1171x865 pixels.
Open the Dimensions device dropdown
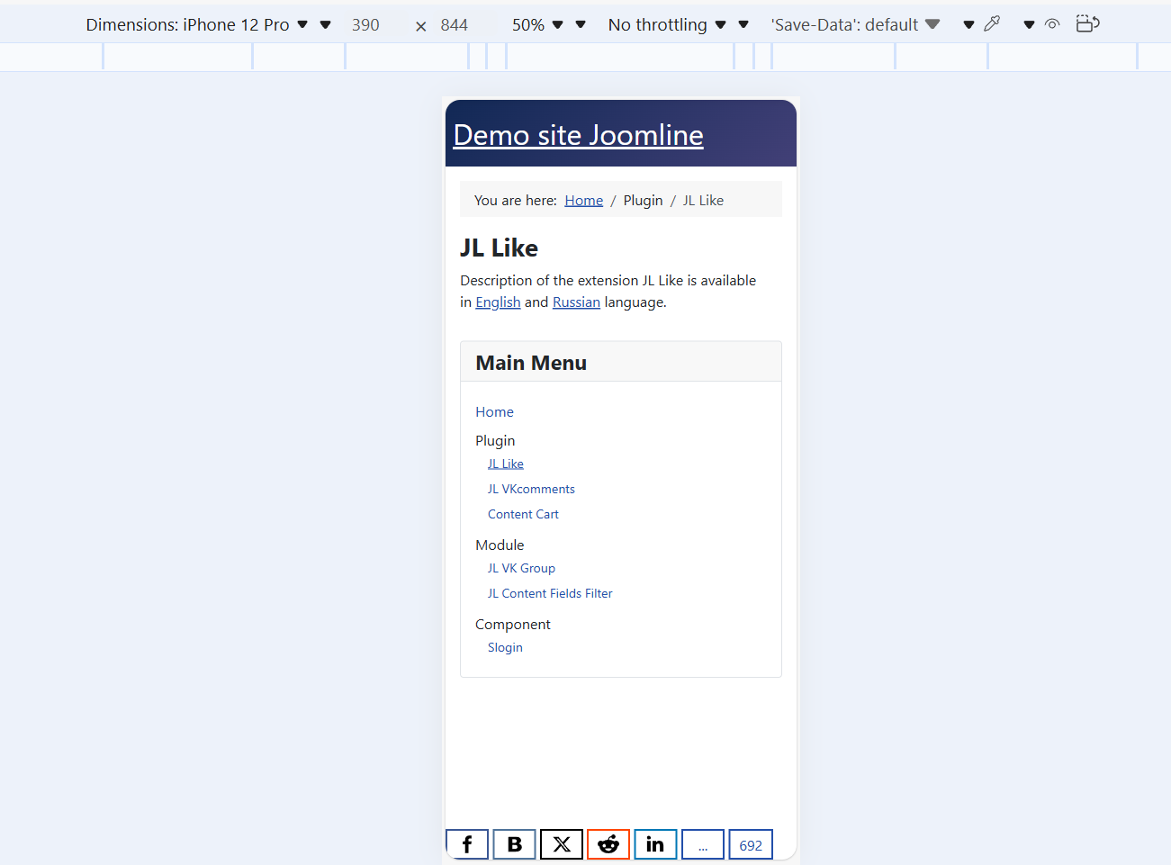[x=197, y=25]
